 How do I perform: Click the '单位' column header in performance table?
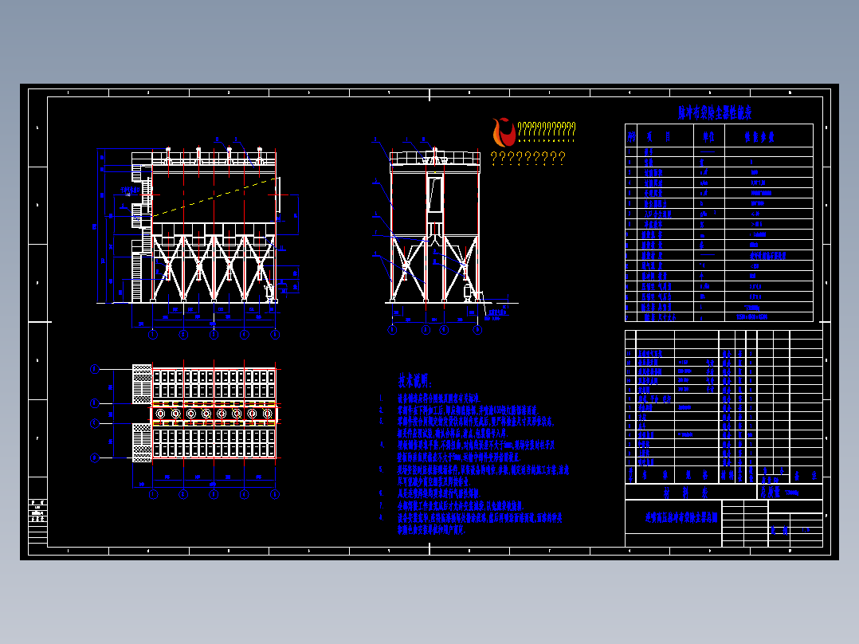pyautogui.click(x=708, y=136)
